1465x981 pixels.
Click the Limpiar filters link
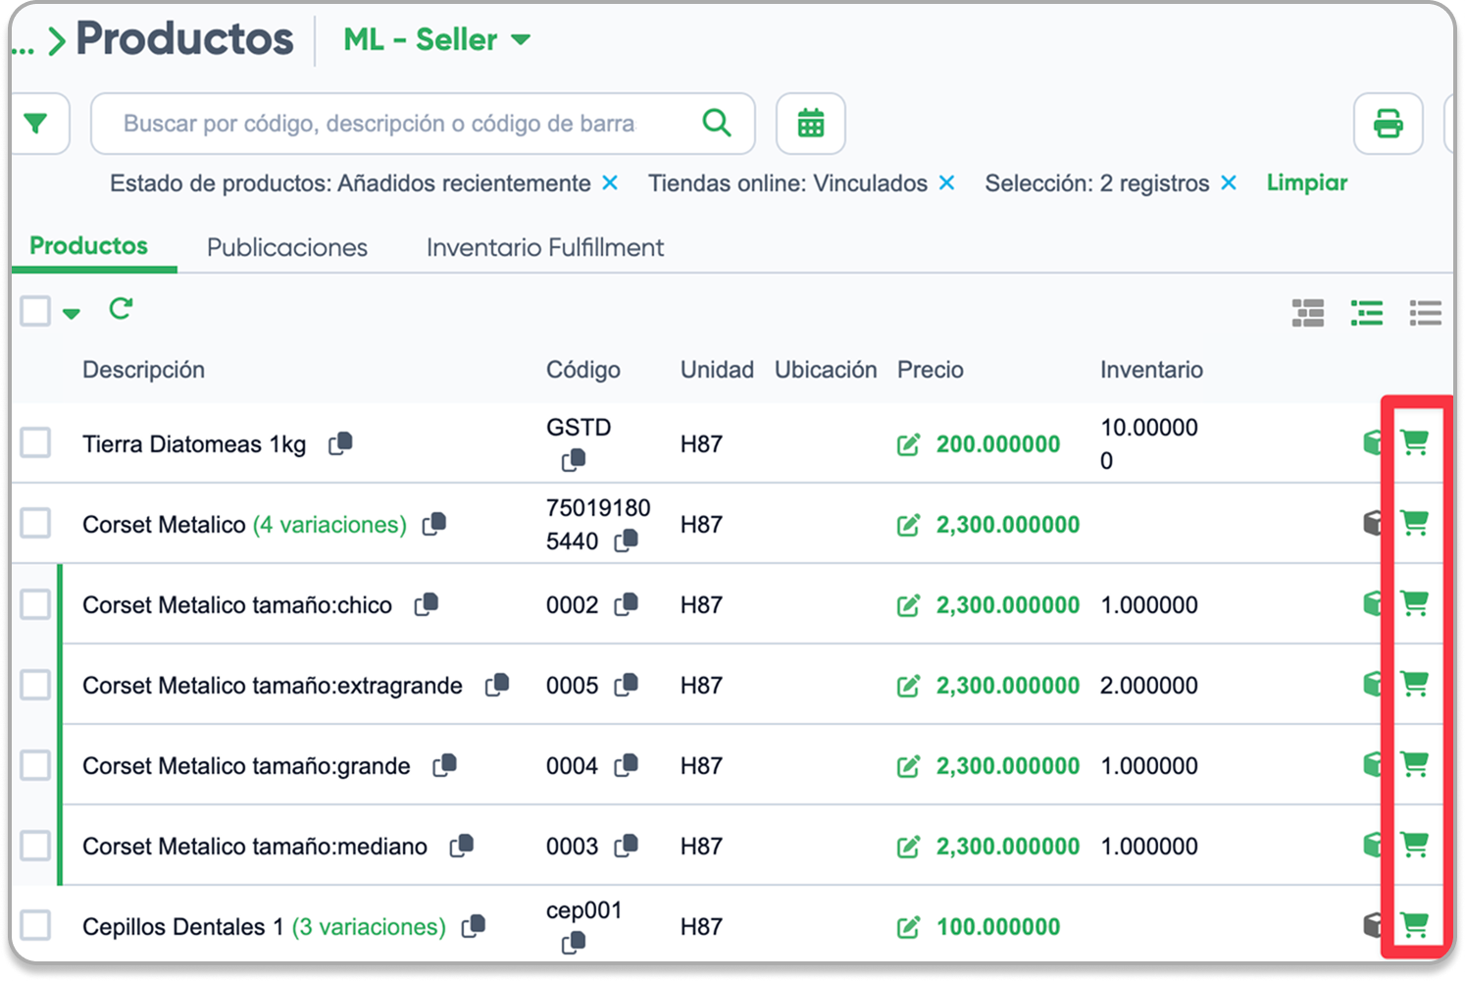1307,182
